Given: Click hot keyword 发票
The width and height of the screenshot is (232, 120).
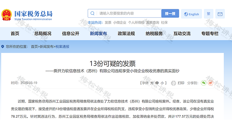Looking at the screenshot, I should [x=108, y=22].
